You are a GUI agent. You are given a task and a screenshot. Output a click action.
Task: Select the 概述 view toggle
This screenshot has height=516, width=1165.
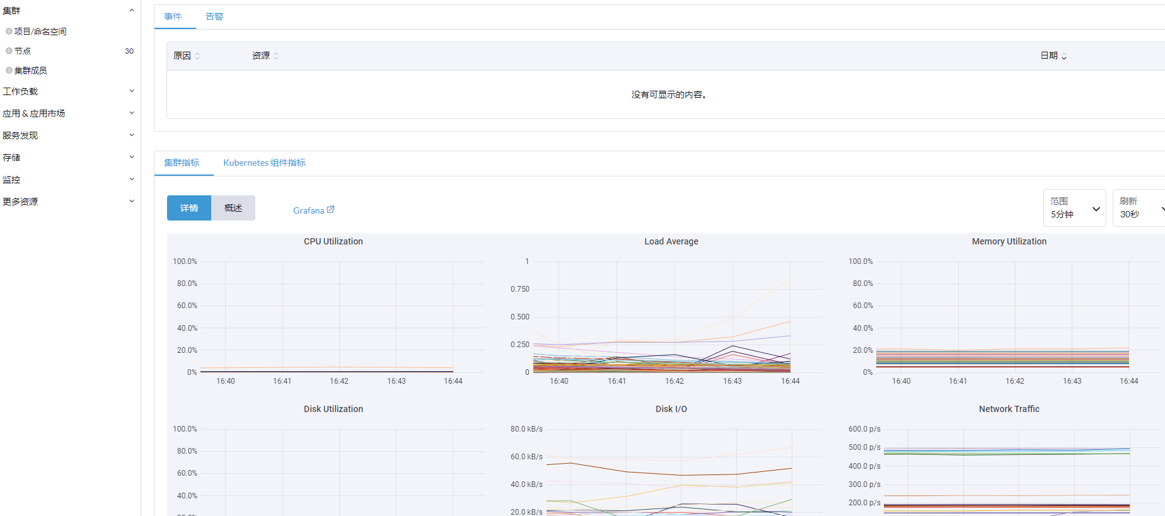pos(233,208)
